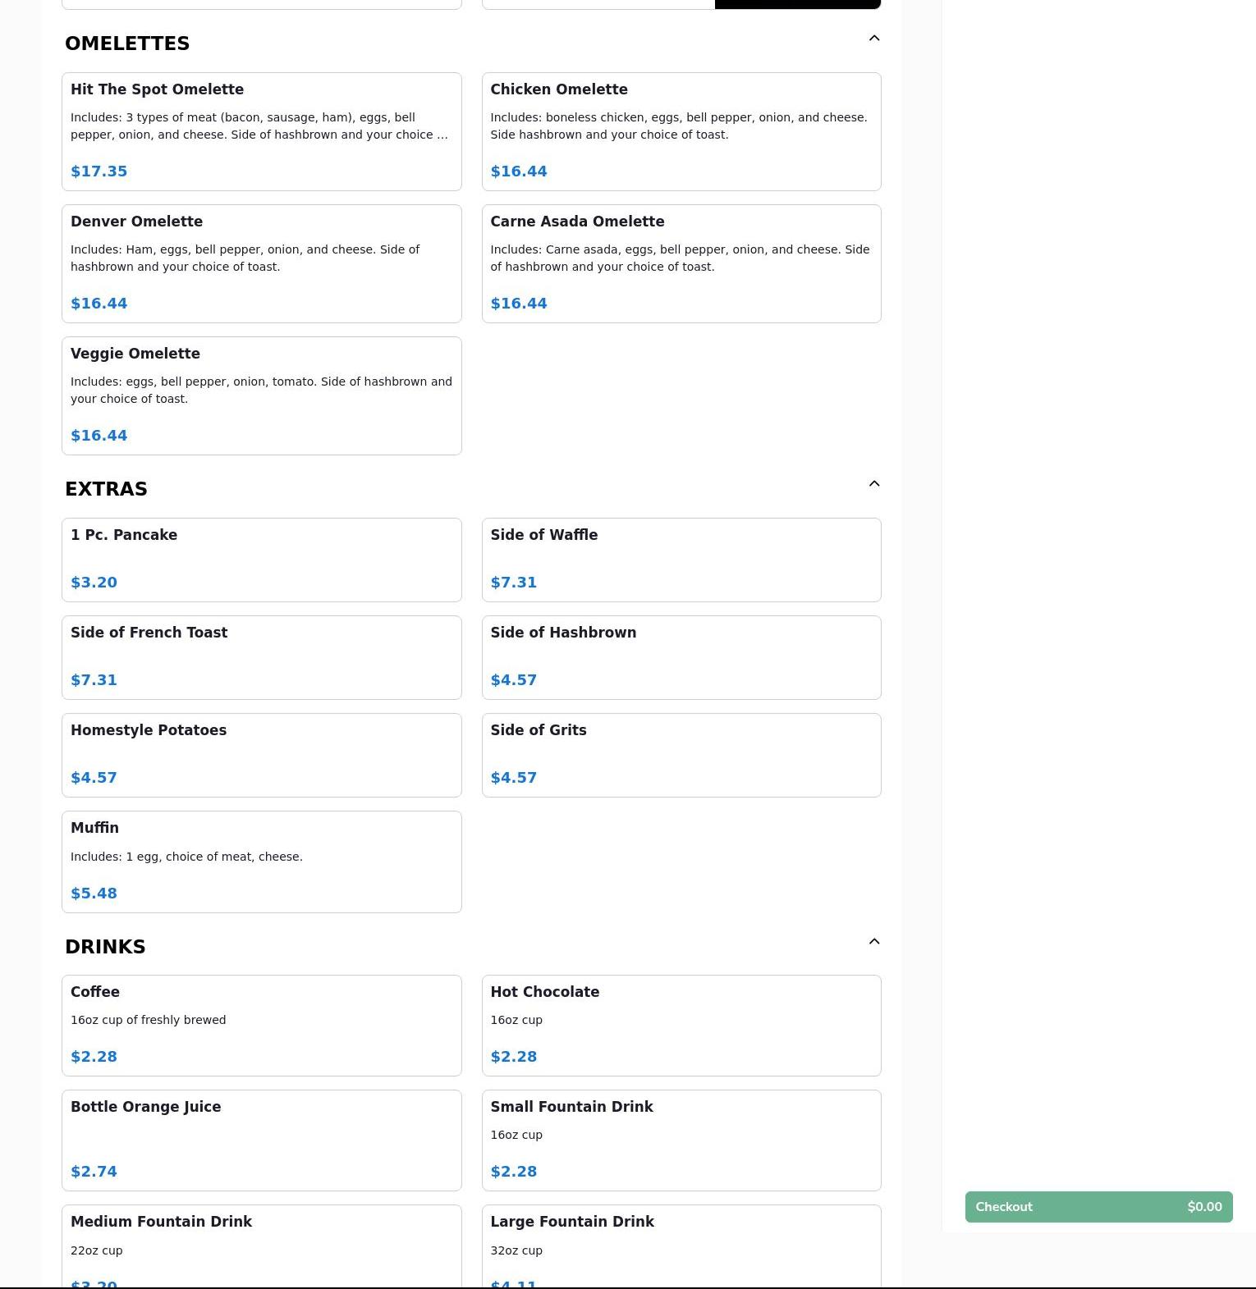Pick the Bottle Orange Juice item
Viewport: 1256px width, 1289px height.
click(x=261, y=1140)
